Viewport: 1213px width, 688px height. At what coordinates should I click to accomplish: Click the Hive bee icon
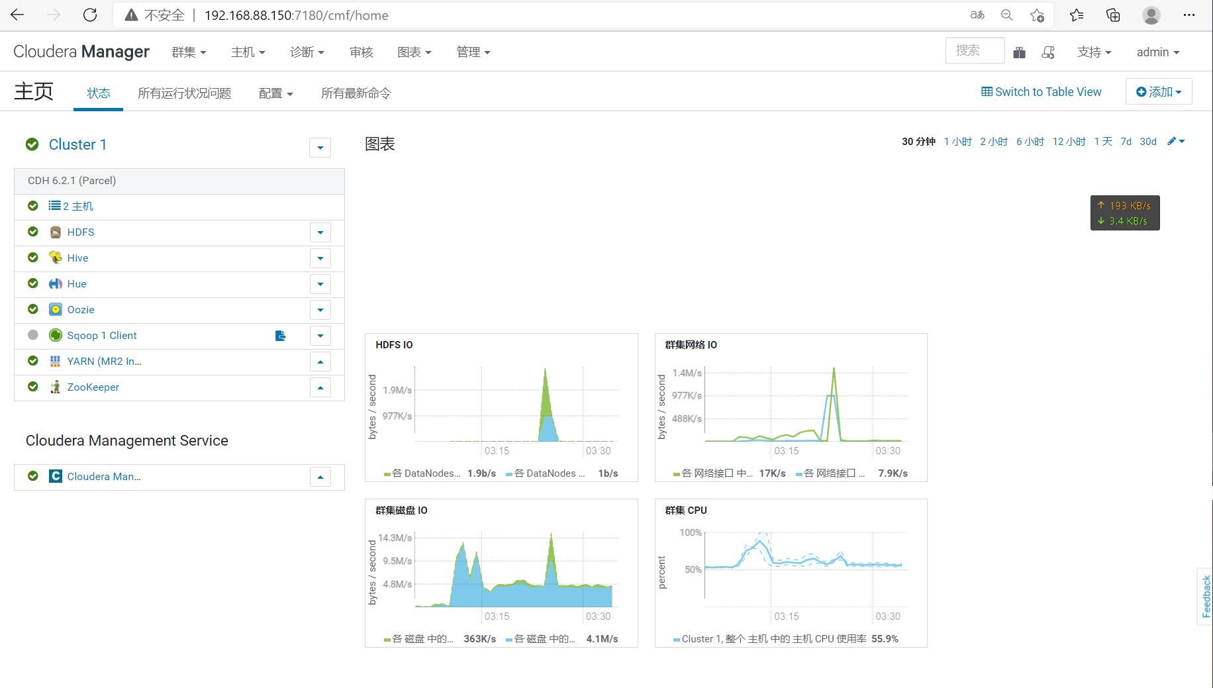click(56, 258)
